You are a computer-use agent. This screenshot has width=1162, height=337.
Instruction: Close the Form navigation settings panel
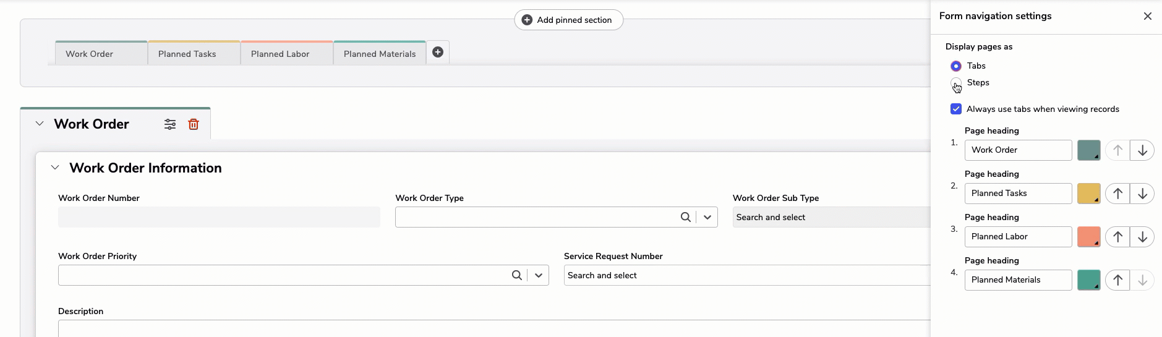[x=1148, y=16]
